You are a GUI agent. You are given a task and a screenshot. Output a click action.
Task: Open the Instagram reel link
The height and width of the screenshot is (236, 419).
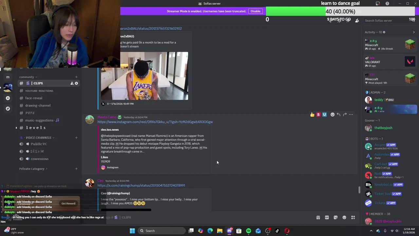[155, 122]
